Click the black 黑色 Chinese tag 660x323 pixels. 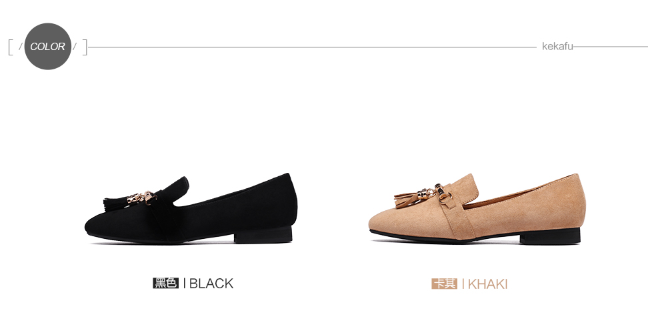(166, 283)
